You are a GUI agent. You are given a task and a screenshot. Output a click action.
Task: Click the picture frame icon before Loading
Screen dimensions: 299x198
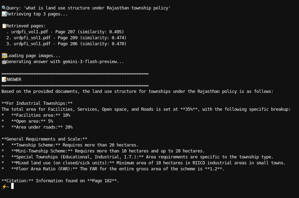[4, 55]
